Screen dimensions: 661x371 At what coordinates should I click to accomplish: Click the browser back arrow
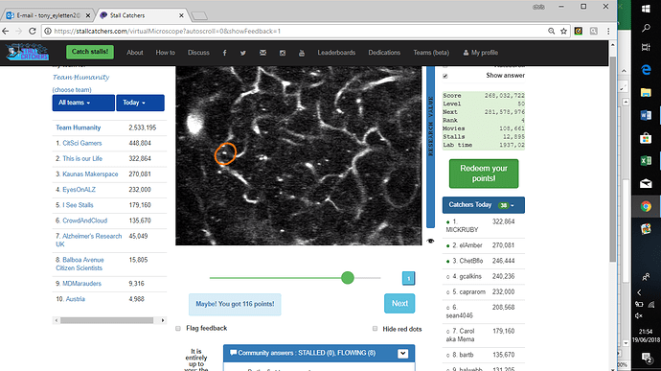tap(6, 31)
